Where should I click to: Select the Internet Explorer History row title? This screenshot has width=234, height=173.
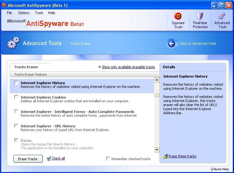[x=43, y=83]
